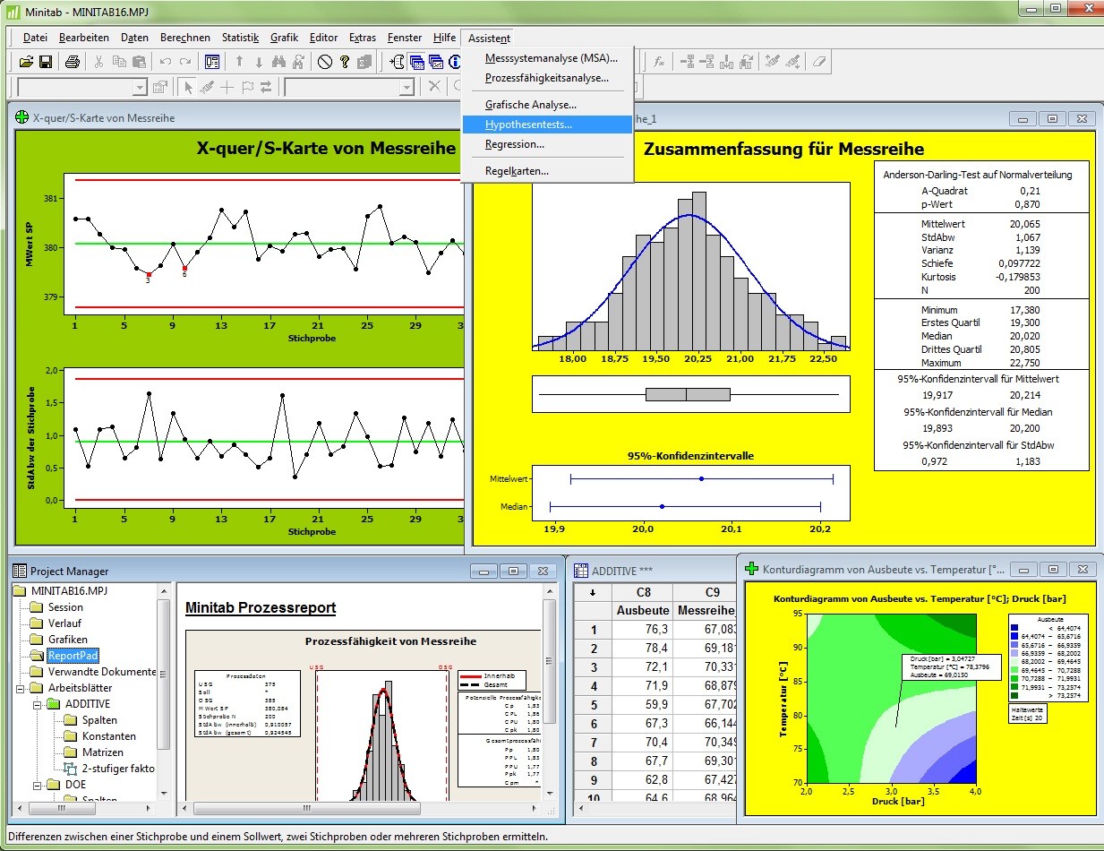1104x851 pixels.
Task: Select the crosshair plus graph tool
Action: coord(227,87)
